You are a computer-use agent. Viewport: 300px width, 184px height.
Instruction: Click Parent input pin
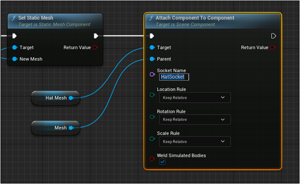tap(152, 59)
